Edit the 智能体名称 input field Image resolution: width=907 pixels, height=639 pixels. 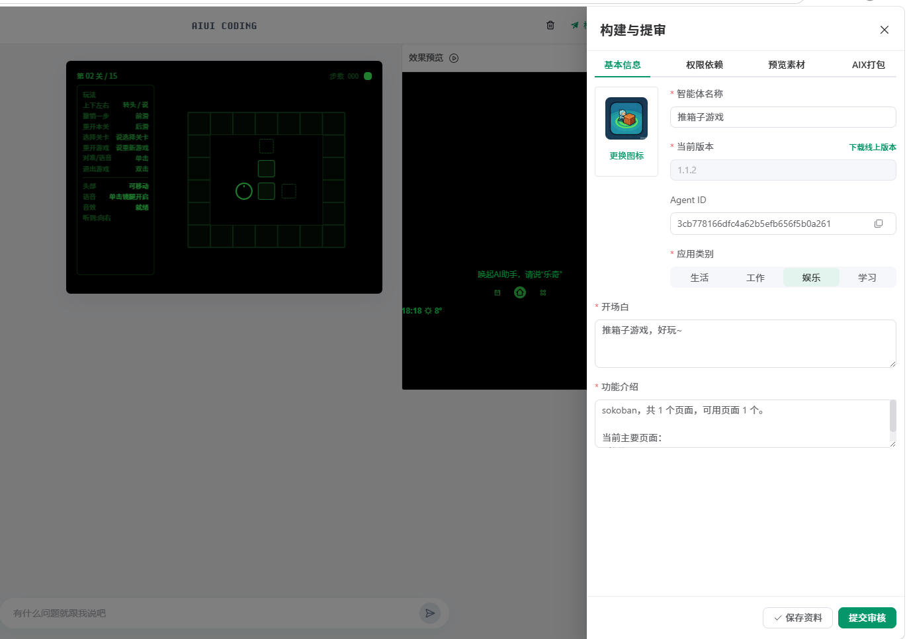pyautogui.click(x=783, y=117)
